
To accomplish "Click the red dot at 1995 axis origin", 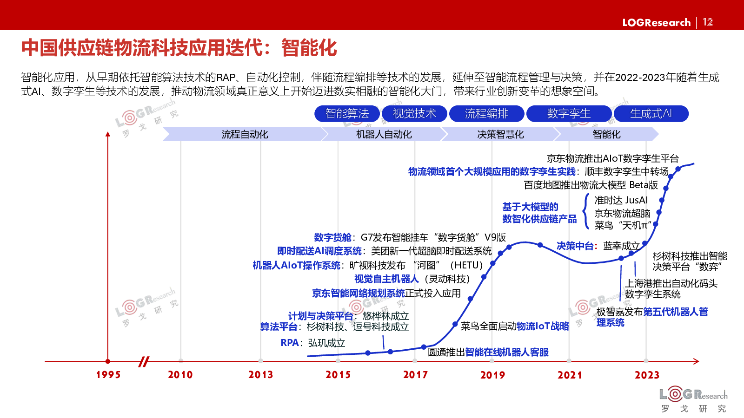I will [108, 361].
